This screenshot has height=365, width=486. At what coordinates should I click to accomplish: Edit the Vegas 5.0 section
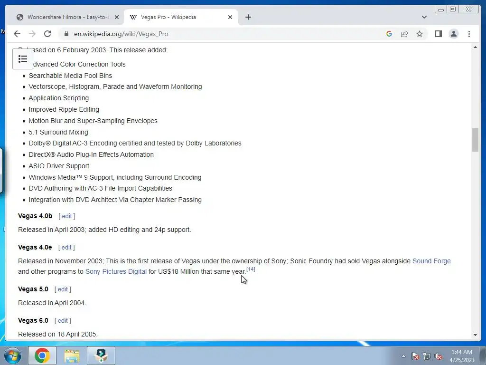click(63, 289)
